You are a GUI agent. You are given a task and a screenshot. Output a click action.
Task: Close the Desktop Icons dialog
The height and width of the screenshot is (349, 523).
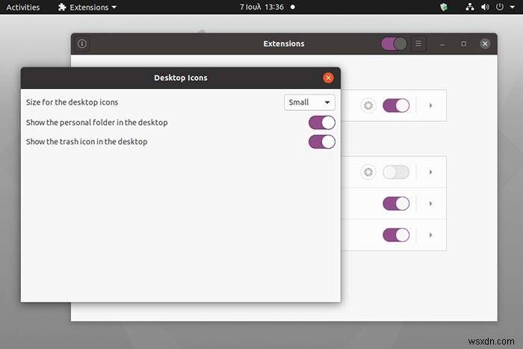tap(328, 78)
